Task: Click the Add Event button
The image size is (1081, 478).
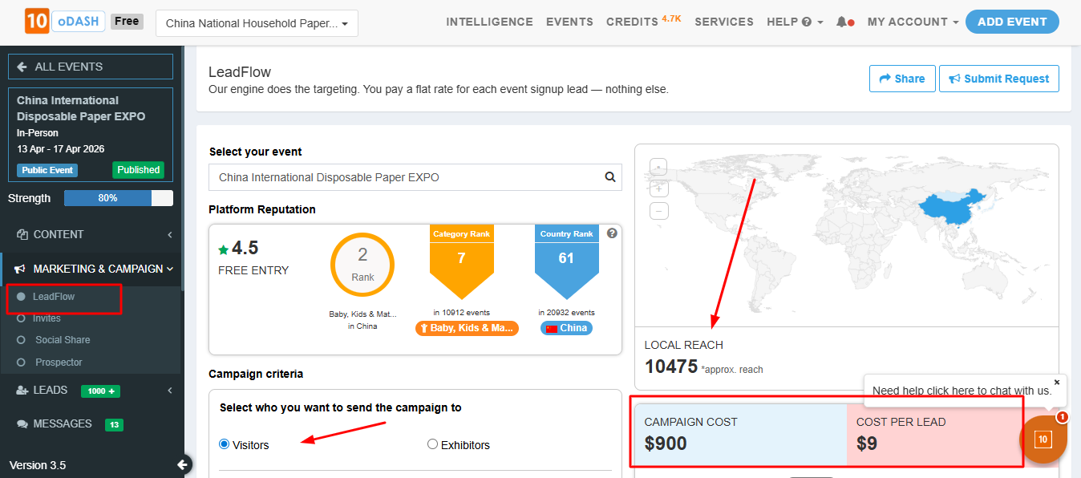Action: 1011,22
